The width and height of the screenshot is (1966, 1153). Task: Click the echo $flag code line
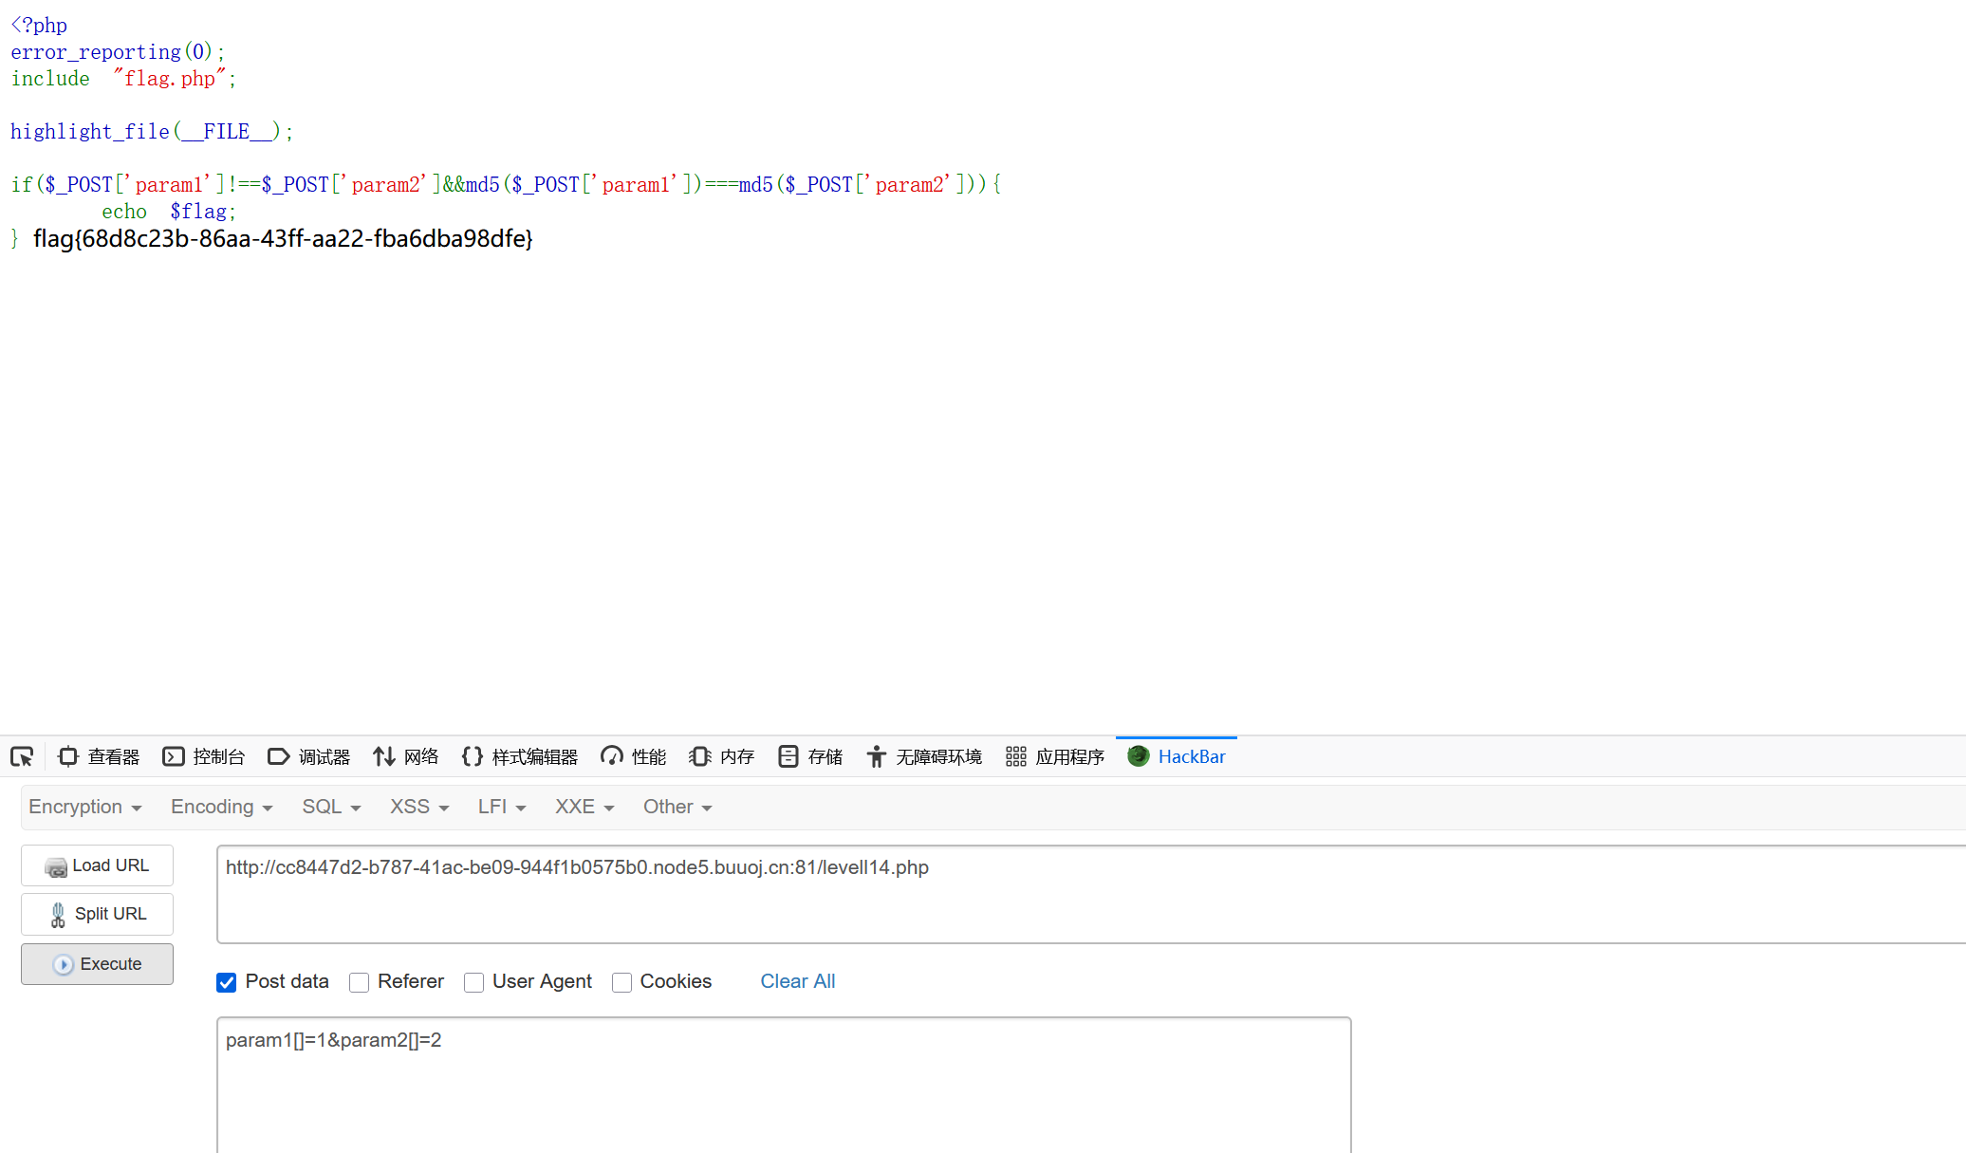click(x=169, y=211)
